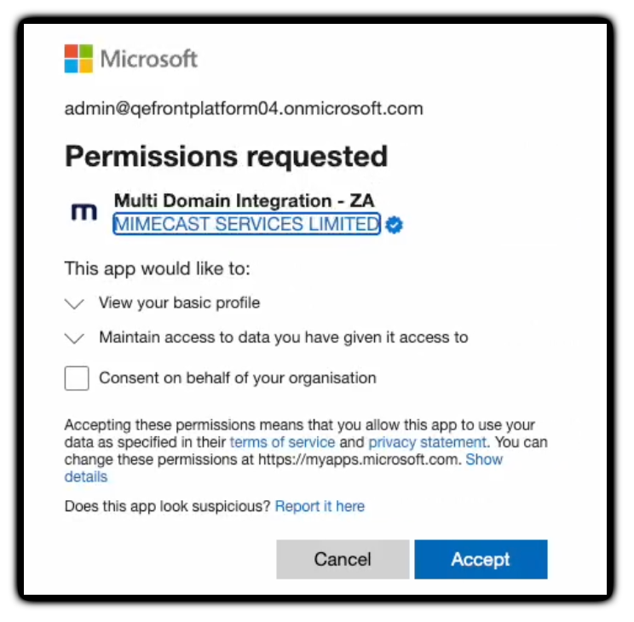Click the Mimecast 'm' app icon

click(x=84, y=213)
